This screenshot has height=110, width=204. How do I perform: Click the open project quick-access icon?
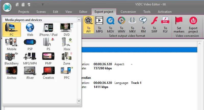pyautogui.click(x=23, y=5)
